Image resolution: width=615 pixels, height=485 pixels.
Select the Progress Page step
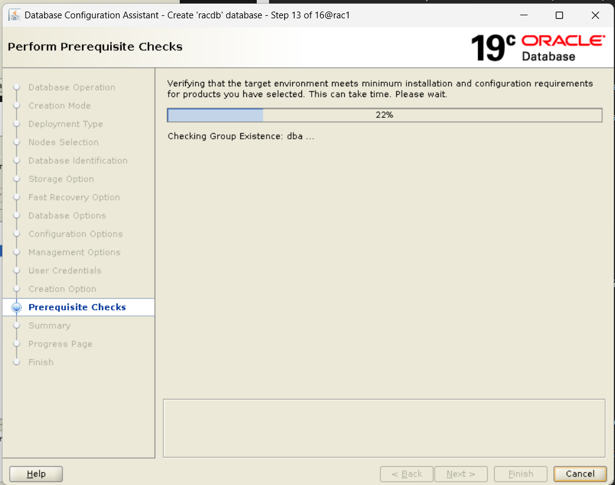(x=60, y=344)
